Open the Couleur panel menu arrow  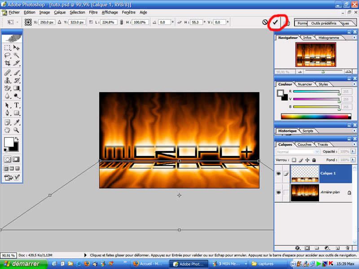(354, 84)
